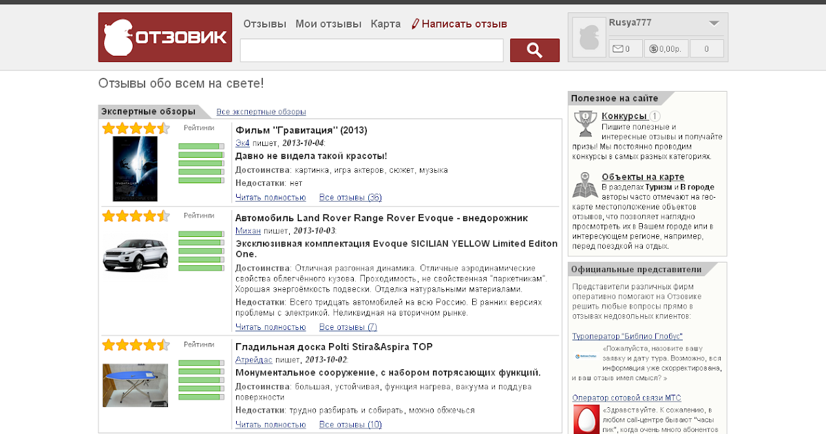Screen dimensions: 826x434
Task: Click the "Официальные представители" panel header
Action: pos(636,269)
